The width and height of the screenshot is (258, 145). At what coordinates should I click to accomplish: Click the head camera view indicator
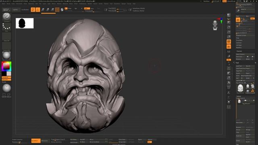215,25
